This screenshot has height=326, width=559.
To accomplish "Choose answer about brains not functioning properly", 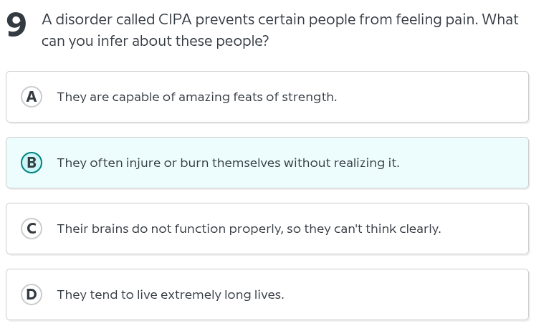I will tap(249, 229).
